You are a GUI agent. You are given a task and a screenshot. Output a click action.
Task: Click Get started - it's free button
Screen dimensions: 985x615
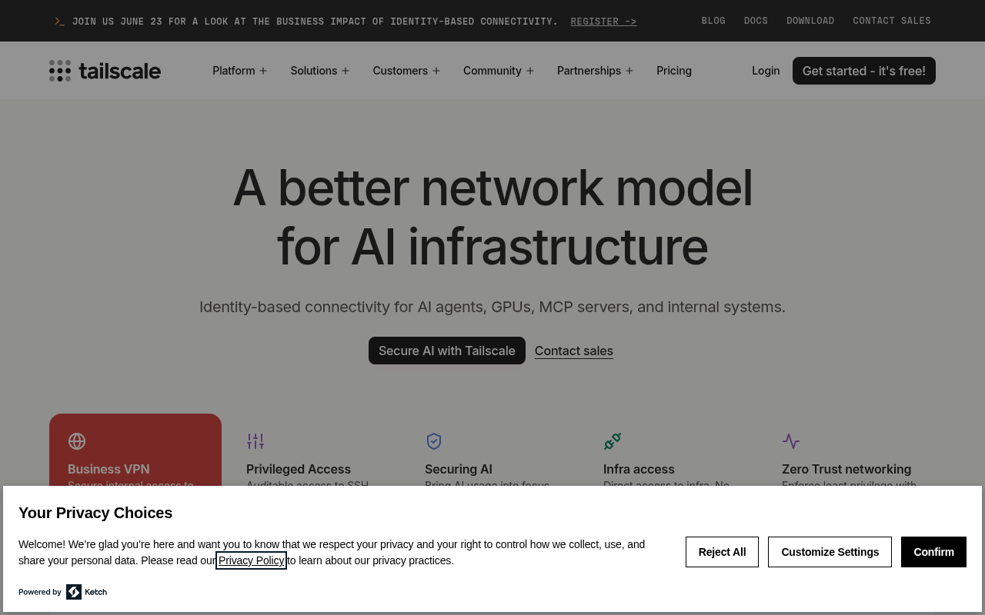click(x=864, y=71)
